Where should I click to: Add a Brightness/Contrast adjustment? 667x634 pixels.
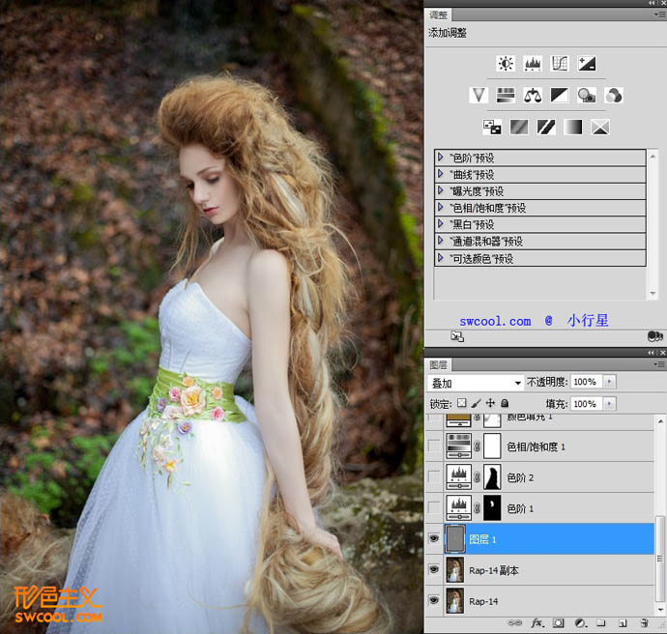(x=505, y=64)
